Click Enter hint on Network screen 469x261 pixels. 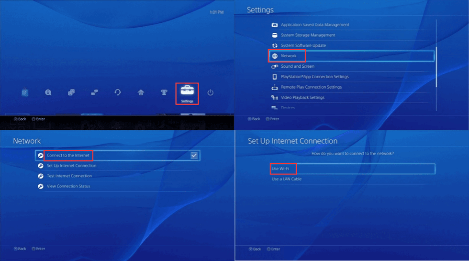click(38, 249)
